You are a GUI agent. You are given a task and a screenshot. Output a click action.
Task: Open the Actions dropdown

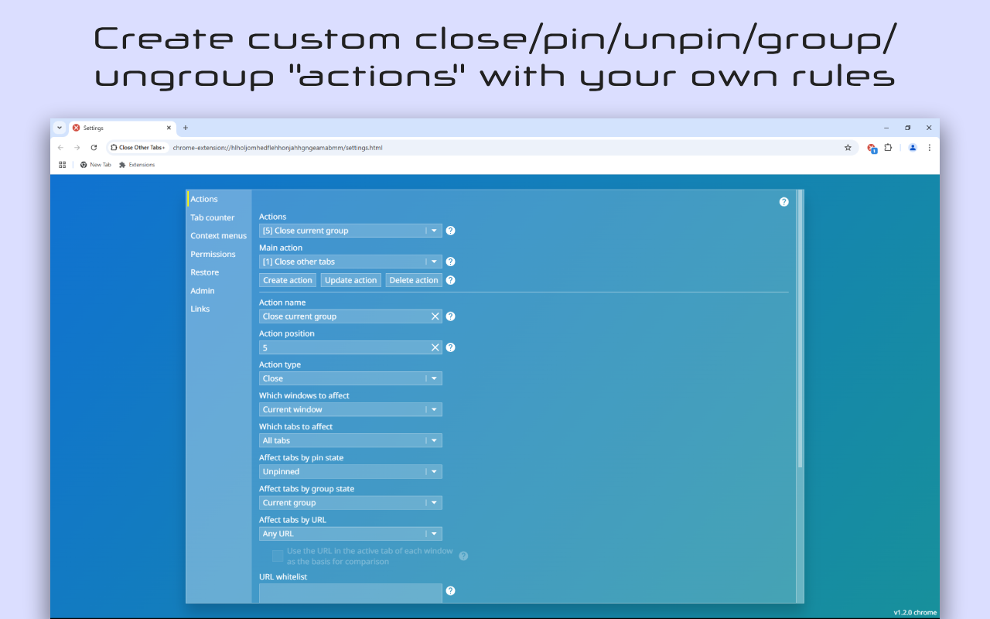[350, 231]
